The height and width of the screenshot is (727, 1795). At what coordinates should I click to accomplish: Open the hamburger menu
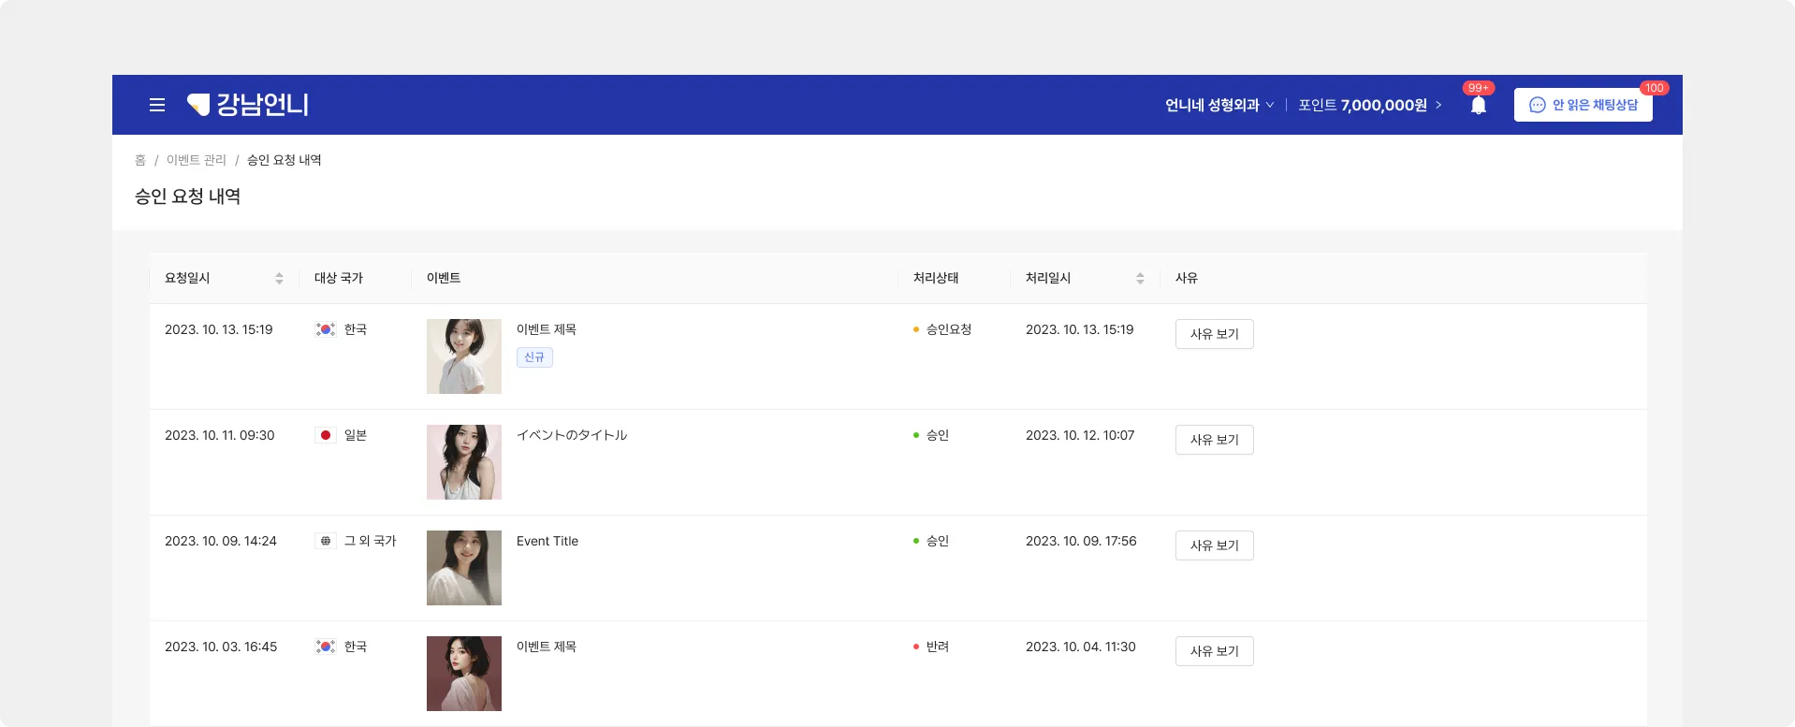coord(157,105)
